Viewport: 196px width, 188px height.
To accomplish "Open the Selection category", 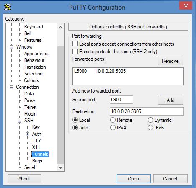I will tap(33, 74).
